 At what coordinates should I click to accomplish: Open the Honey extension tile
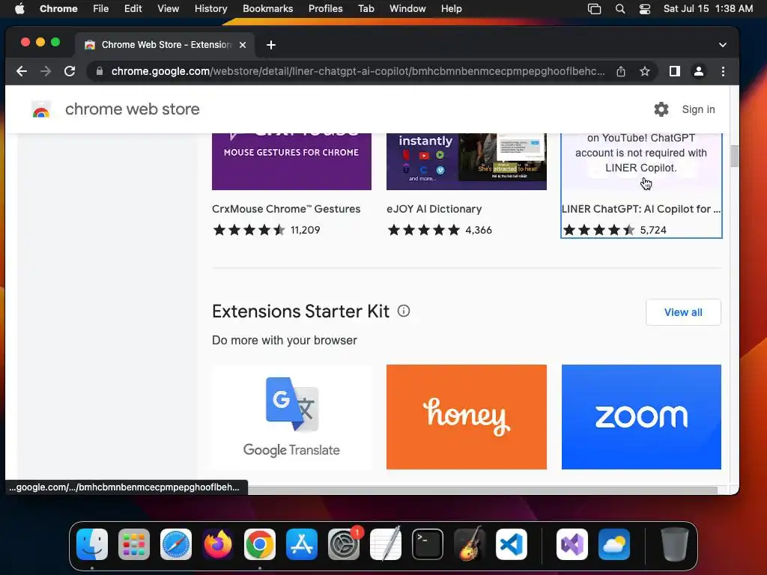[466, 417]
